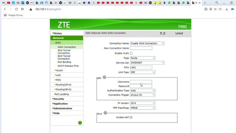Click the browser back arrow
The height and width of the screenshot is (133, 236).
[5, 9]
